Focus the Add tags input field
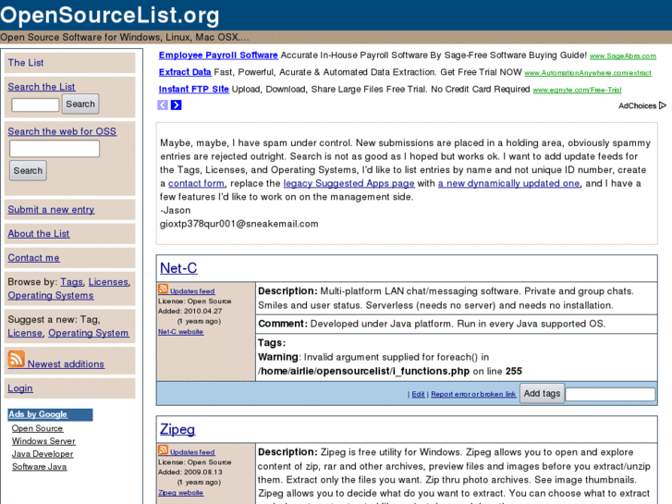 (x=610, y=394)
